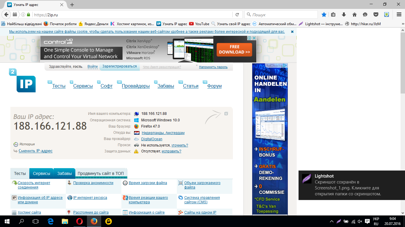Click Зарегистрироваться button
Screen dimensions: 405x227
coord(120,67)
